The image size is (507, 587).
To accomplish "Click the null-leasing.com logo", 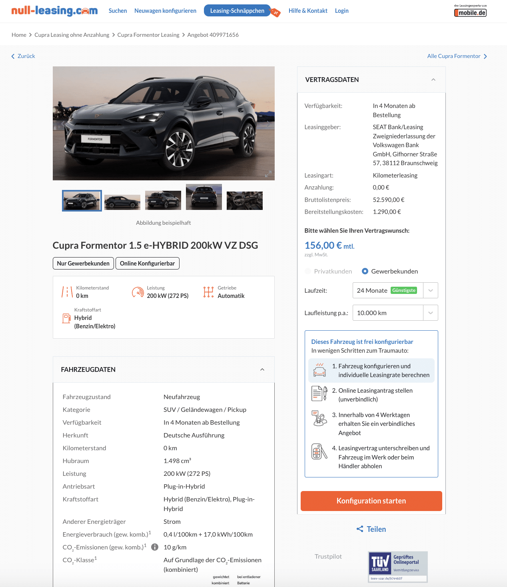I will click(x=54, y=11).
